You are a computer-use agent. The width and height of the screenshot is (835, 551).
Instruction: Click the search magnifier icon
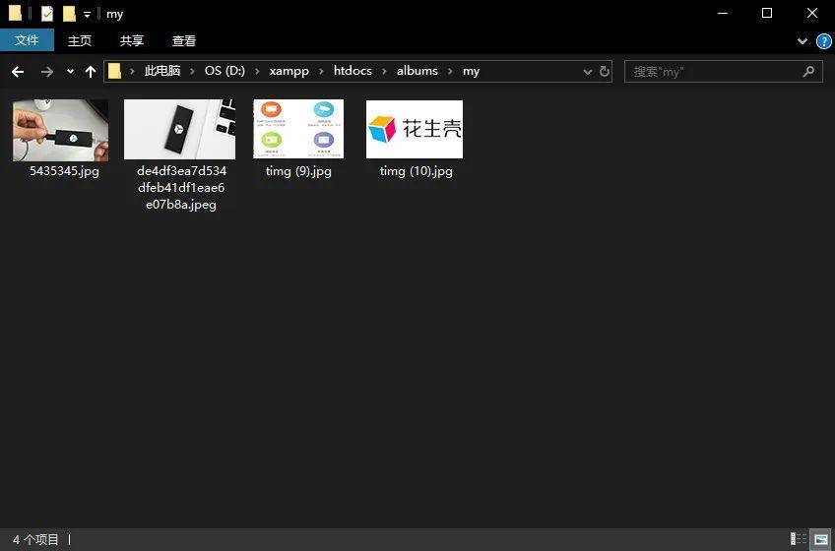pos(808,71)
